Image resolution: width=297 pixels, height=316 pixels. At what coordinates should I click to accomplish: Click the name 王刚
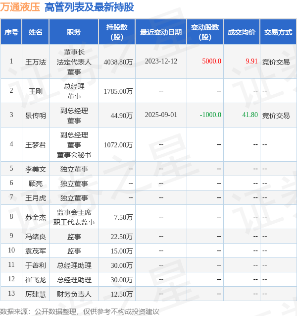click(x=36, y=91)
